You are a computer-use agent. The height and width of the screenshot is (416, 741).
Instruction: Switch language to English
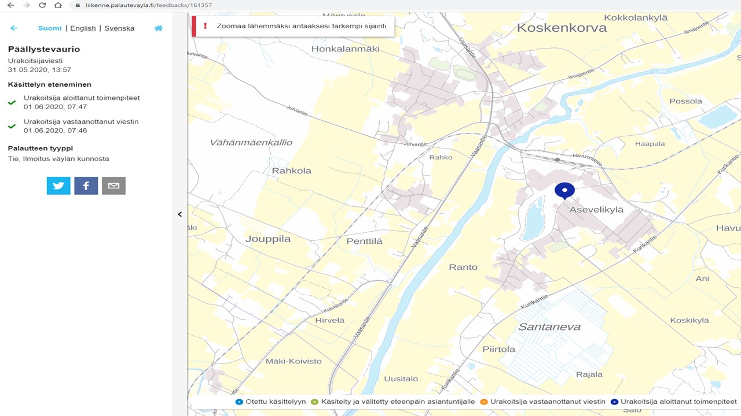[83, 28]
